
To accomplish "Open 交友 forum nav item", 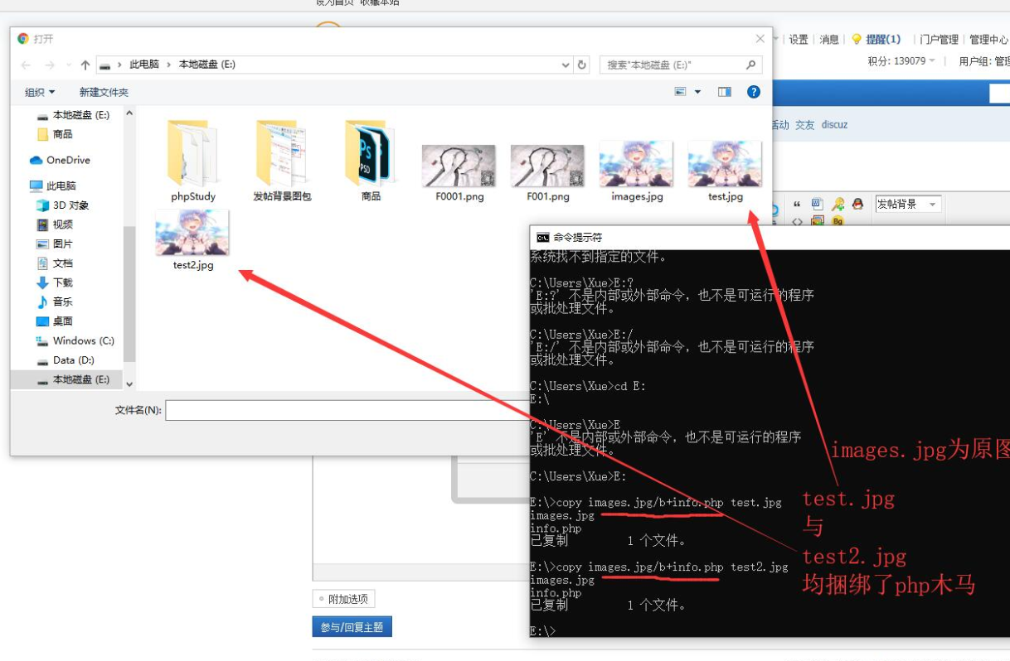I will click(805, 125).
